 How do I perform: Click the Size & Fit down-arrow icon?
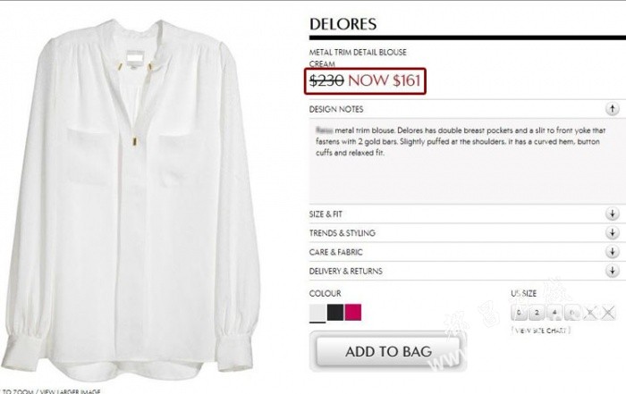click(x=612, y=214)
